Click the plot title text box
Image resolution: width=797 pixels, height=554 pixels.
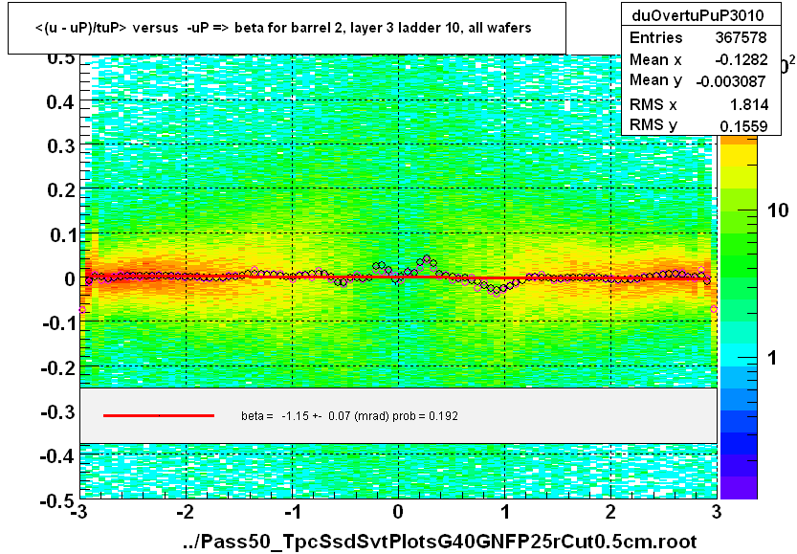click(x=287, y=28)
